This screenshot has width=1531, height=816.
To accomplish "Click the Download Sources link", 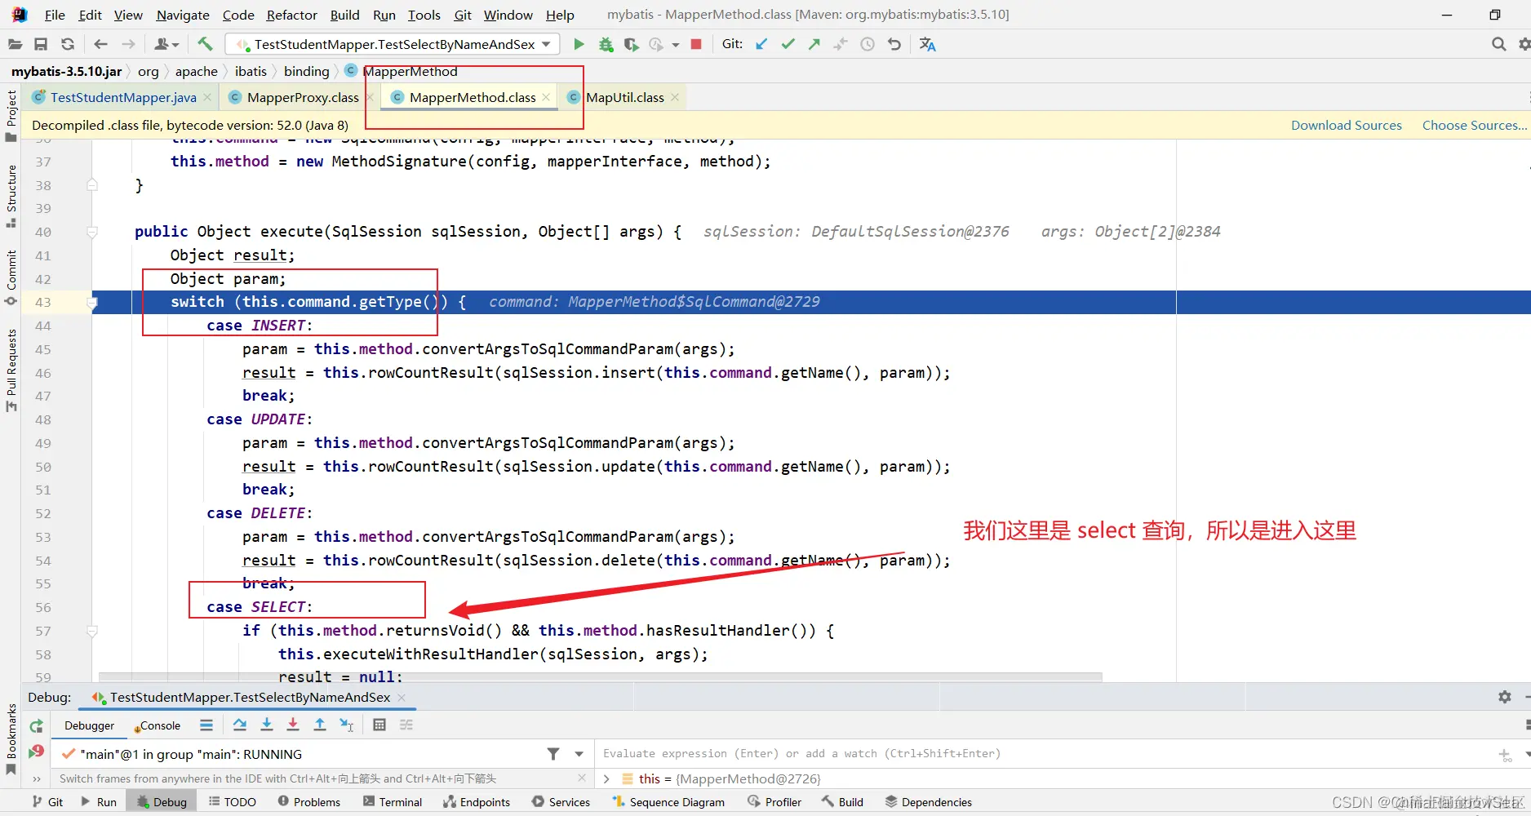I will (x=1347, y=125).
